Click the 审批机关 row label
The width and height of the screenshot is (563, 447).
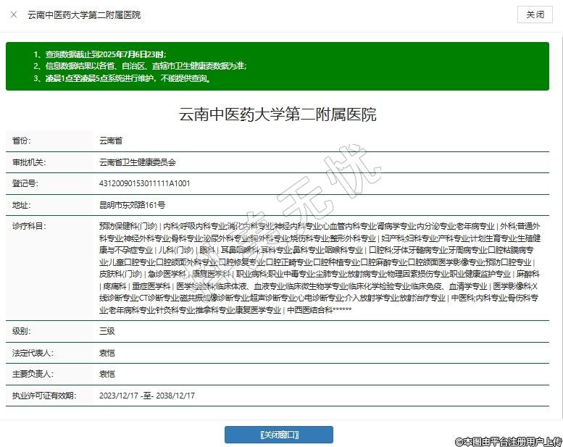click(28, 162)
